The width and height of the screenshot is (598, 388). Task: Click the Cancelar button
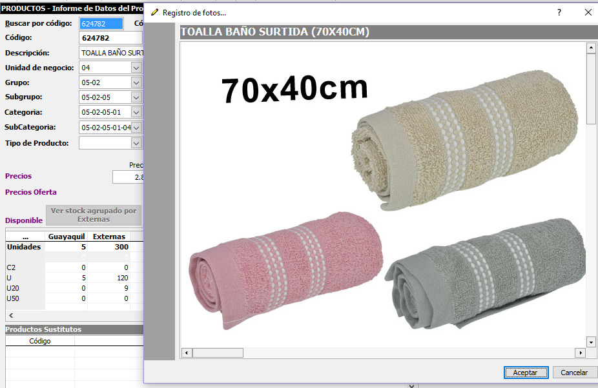573,373
